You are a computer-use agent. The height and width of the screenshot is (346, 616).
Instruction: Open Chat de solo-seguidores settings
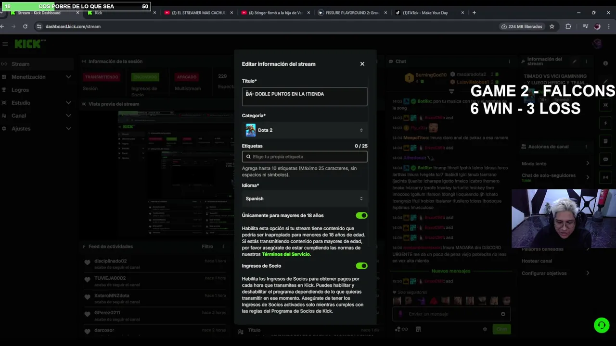click(x=556, y=177)
